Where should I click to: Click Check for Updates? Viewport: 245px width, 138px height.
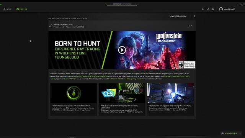[x=178, y=16]
